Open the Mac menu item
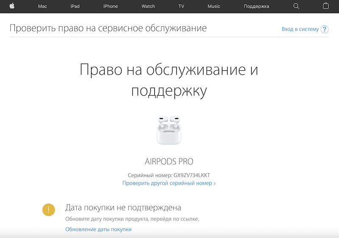 click(42, 6)
